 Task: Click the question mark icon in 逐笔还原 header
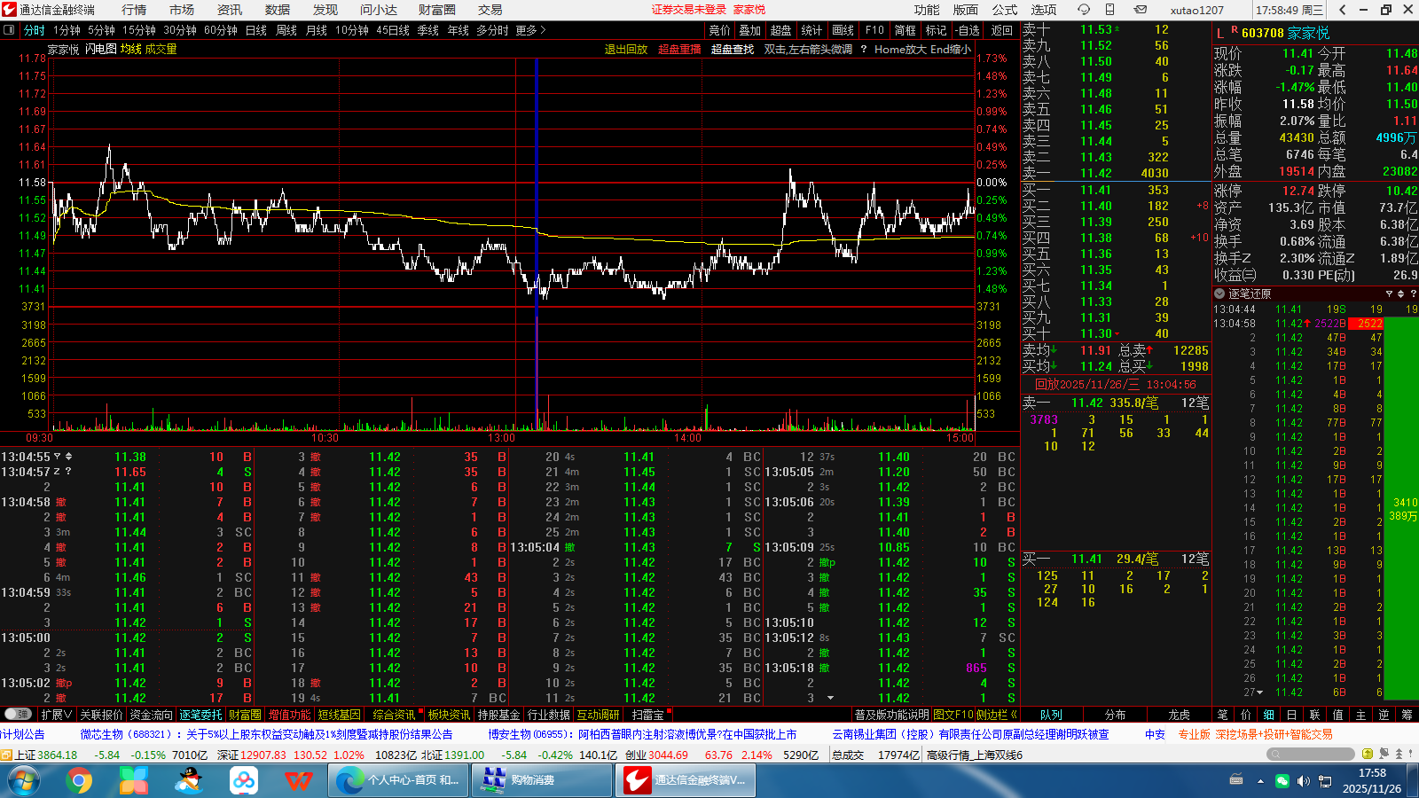[1413, 293]
